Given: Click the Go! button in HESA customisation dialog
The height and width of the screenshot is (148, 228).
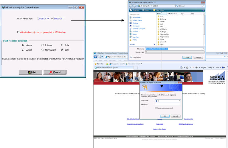Looking at the screenshot, I should click(x=31, y=72).
